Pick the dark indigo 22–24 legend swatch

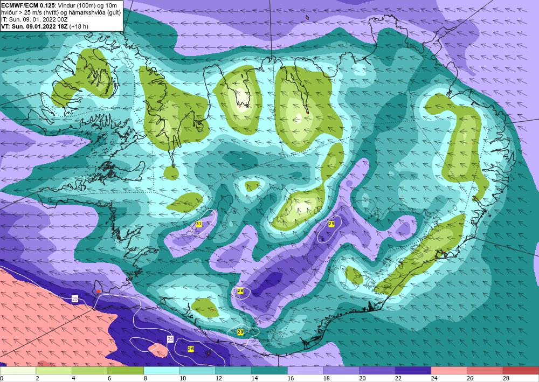413,371
